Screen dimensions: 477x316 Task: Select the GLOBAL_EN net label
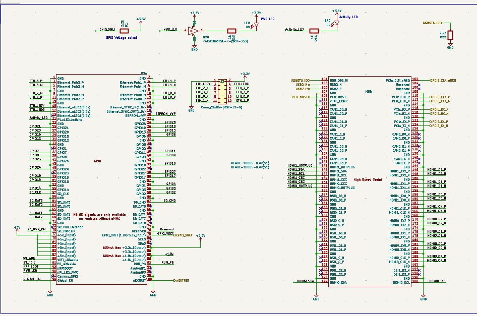[x=32, y=279]
